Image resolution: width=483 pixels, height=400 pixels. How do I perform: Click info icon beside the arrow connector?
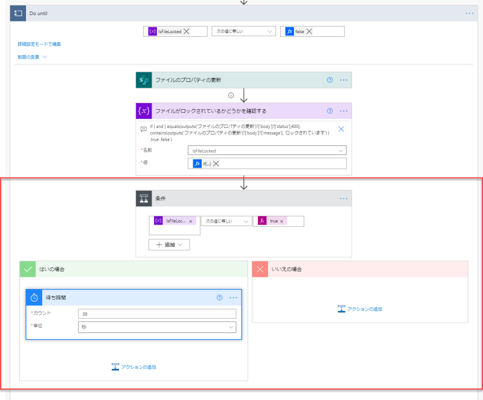pos(231,95)
